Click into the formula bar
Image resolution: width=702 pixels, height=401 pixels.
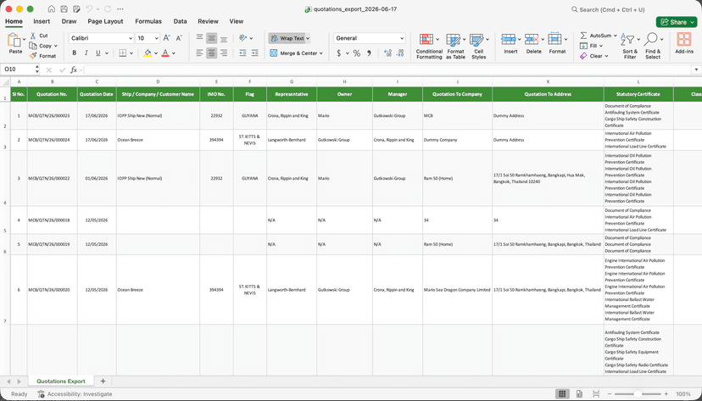point(387,70)
